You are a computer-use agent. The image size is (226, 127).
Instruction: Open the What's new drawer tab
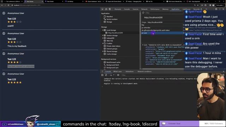point(117,71)
